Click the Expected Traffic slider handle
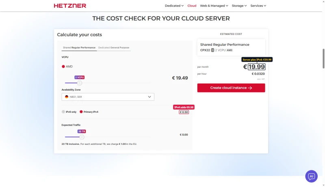 point(82,137)
